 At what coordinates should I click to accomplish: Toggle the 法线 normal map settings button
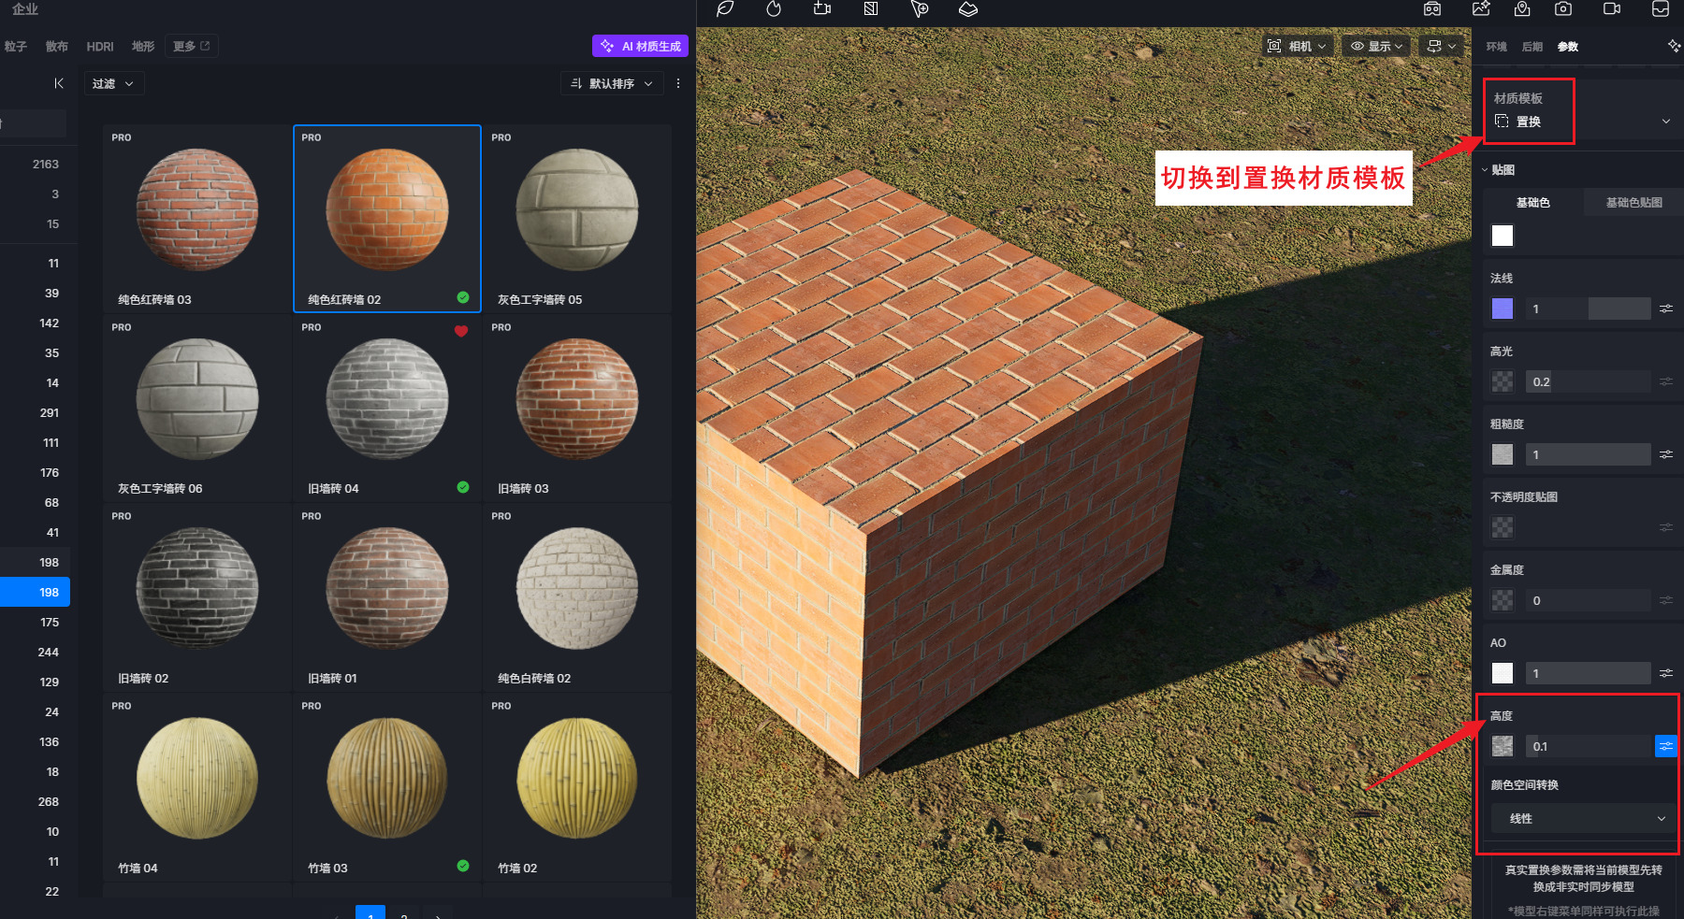[1666, 309]
